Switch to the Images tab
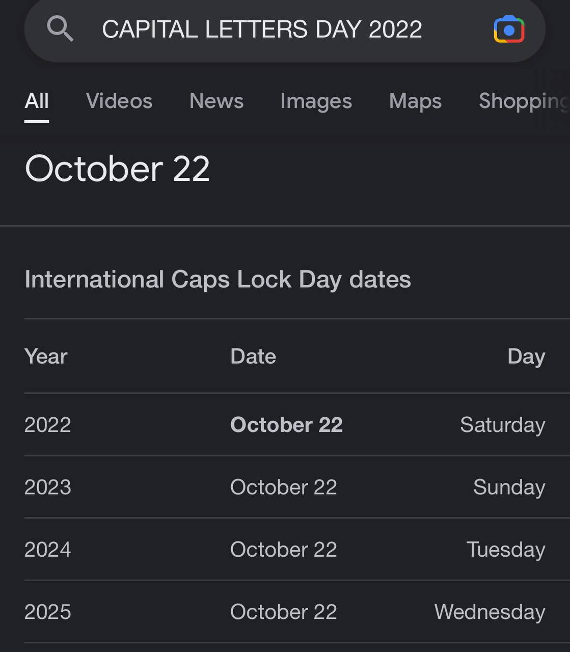Screen dimensions: 570x652 pyautogui.click(x=316, y=101)
